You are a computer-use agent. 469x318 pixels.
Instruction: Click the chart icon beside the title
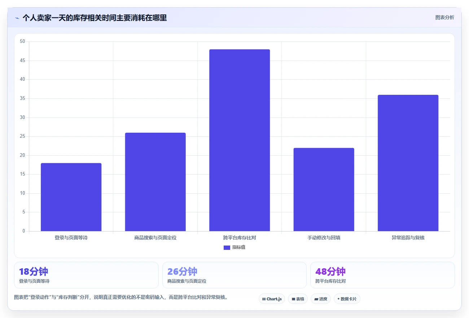17,18
